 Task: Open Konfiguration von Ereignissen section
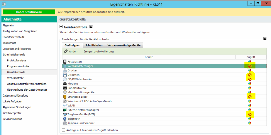[x=20, y=31]
